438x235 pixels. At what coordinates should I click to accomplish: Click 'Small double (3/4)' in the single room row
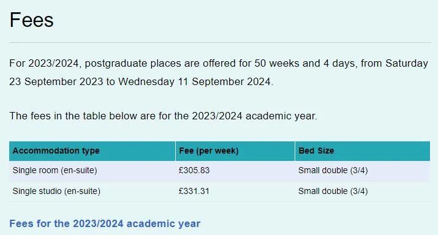(333, 171)
